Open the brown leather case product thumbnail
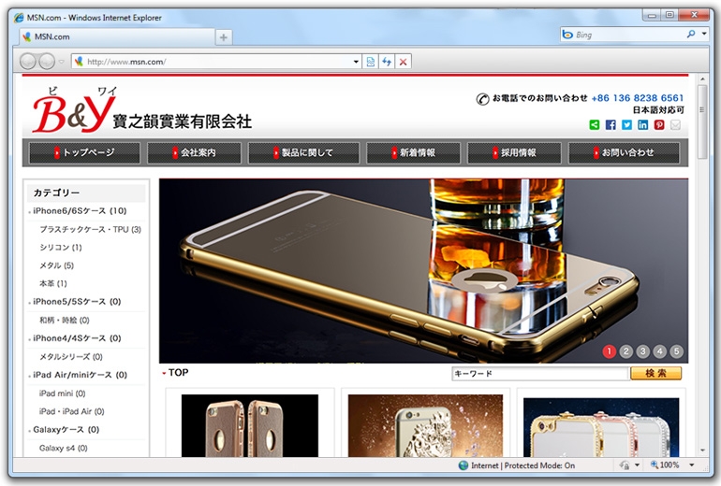Viewport: 721px width, 486px height. point(250,425)
